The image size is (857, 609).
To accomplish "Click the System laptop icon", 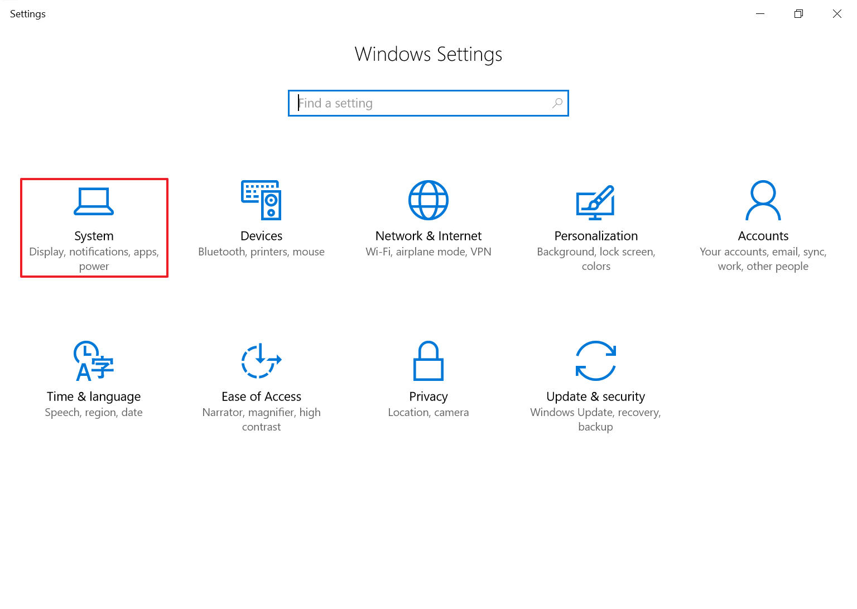I will point(94,201).
